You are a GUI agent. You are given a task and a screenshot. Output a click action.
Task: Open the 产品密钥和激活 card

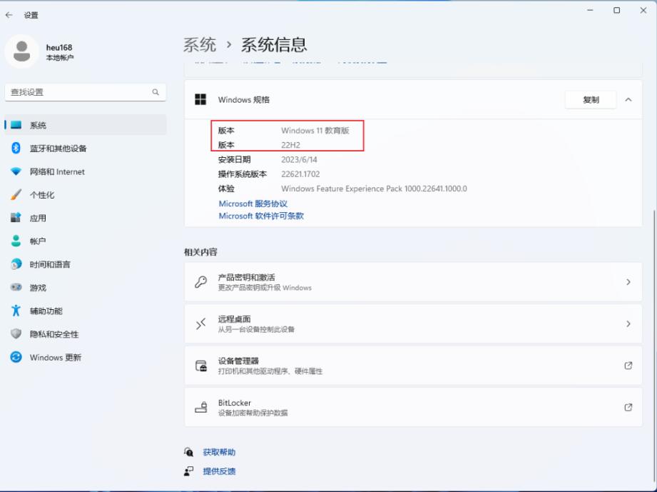[x=413, y=282]
